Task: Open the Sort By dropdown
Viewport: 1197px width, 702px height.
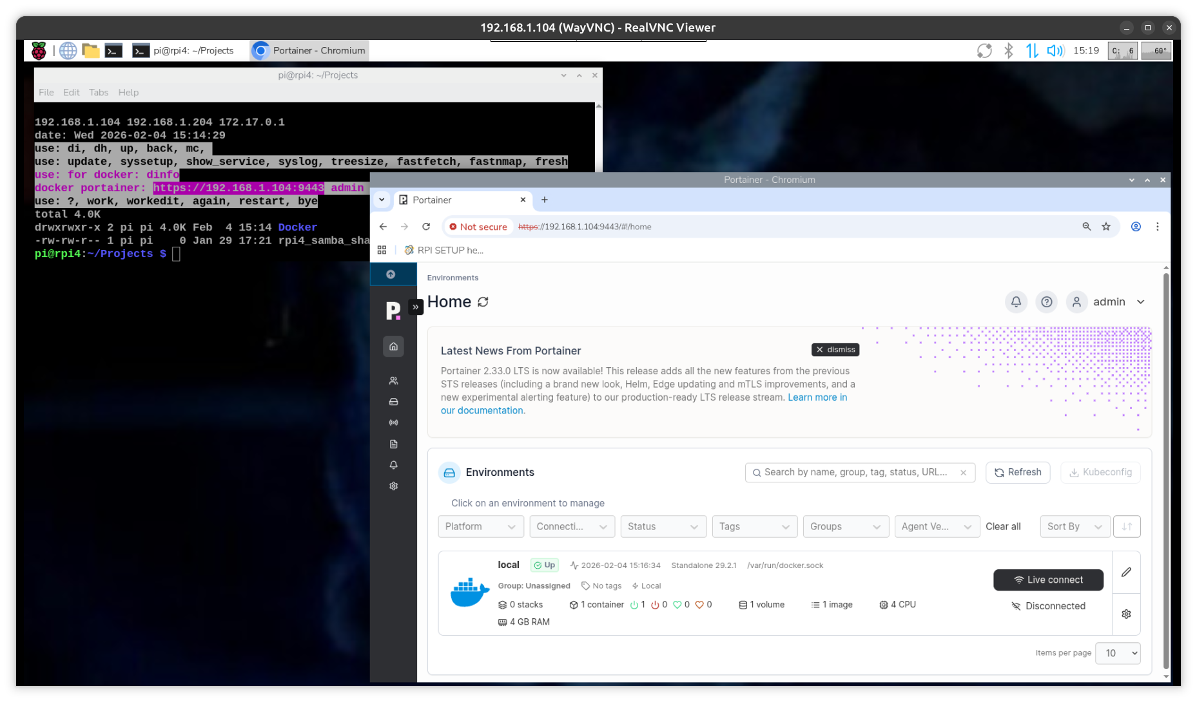Action: (1074, 526)
